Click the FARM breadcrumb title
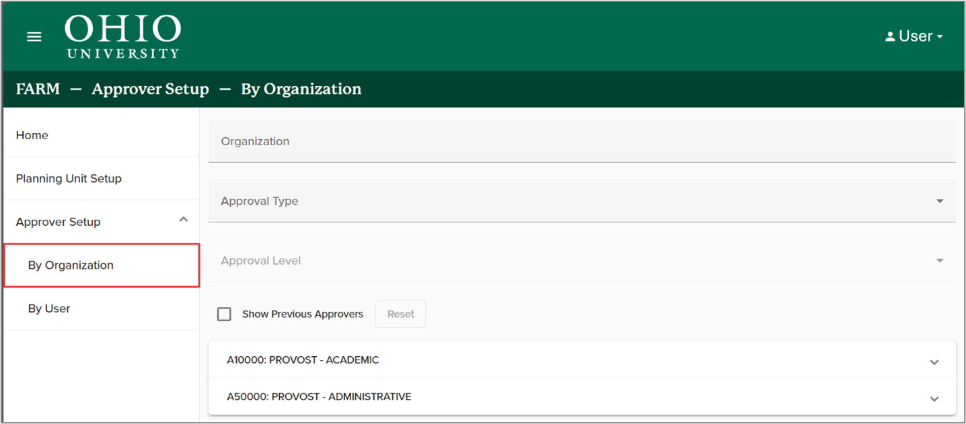 (38, 89)
